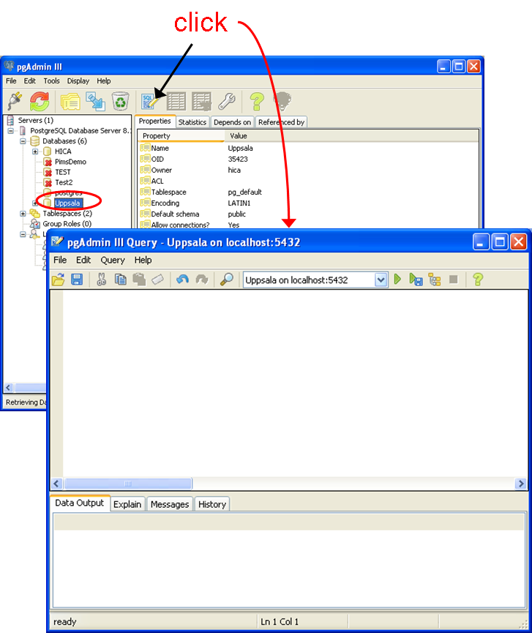The width and height of the screenshot is (532, 633).
Task: Select the Uppsala database in tree
Action: coord(67,203)
